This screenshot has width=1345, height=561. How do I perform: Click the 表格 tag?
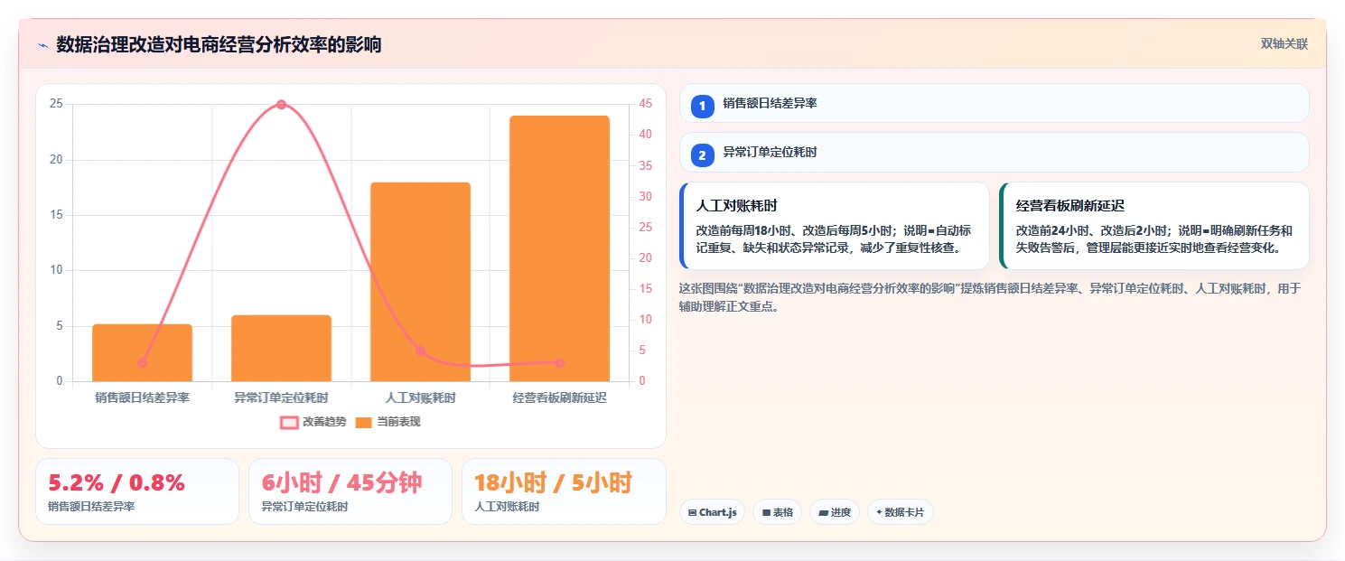click(x=777, y=512)
